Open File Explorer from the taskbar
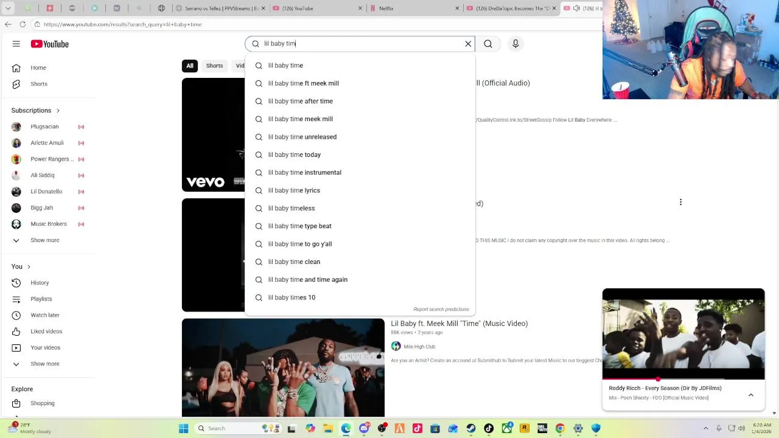 328,428
